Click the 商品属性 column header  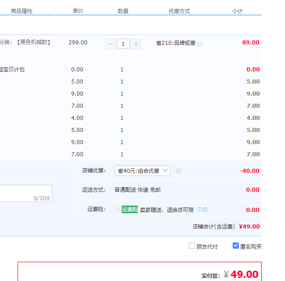[x=21, y=11]
